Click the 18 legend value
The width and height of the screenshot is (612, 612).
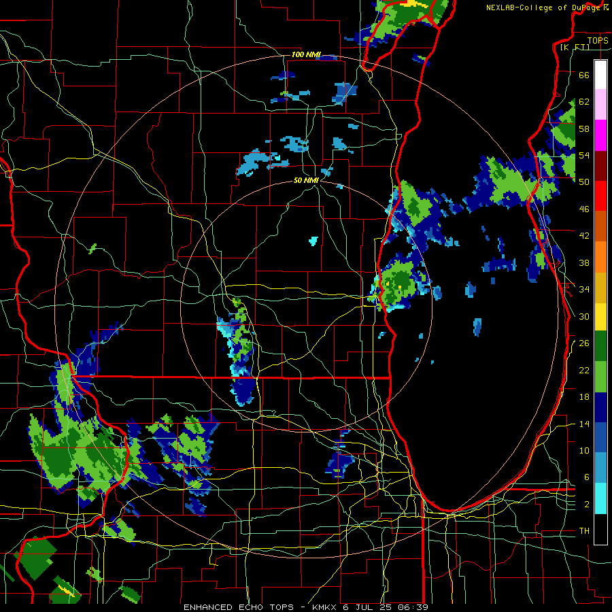(x=584, y=397)
